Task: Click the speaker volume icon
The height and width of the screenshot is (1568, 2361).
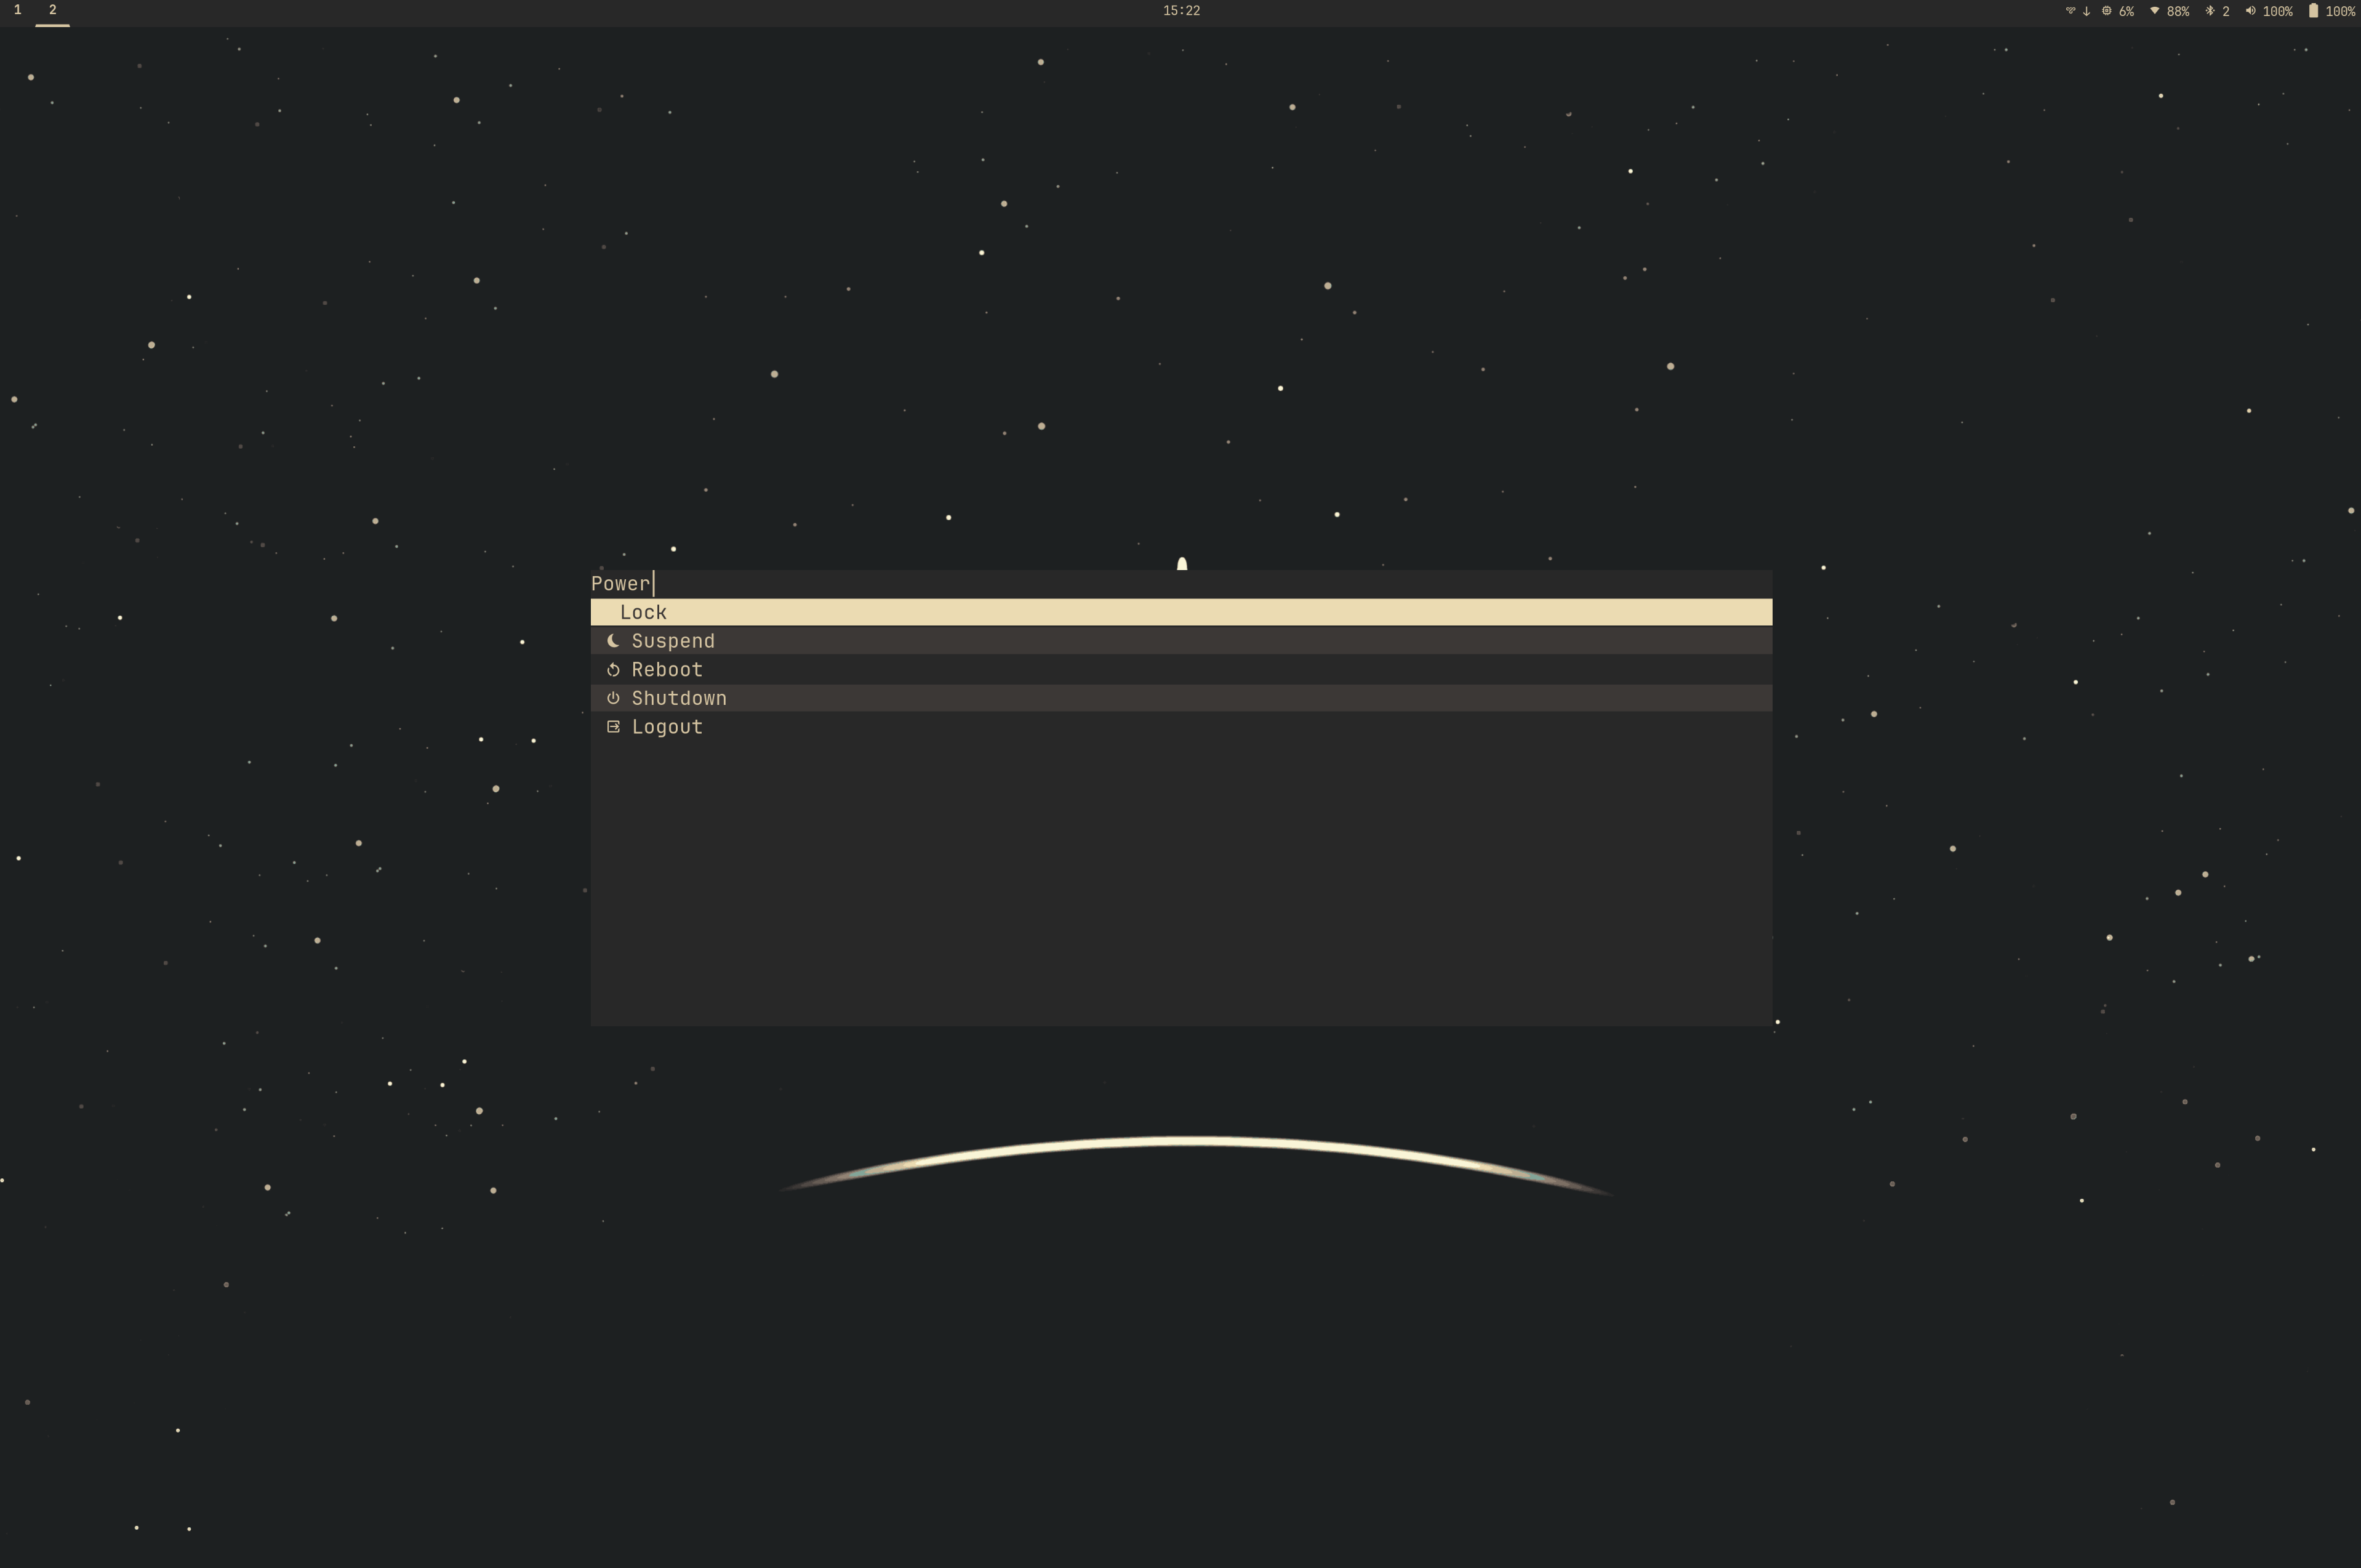Action: pos(2250,11)
